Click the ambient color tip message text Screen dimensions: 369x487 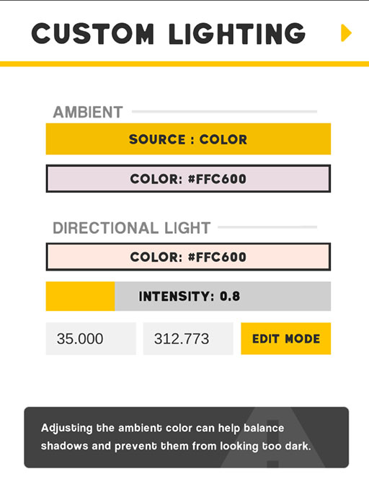pyautogui.click(x=176, y=437)
